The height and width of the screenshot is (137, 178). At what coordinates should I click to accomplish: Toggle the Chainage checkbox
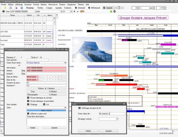coord(28,104)
